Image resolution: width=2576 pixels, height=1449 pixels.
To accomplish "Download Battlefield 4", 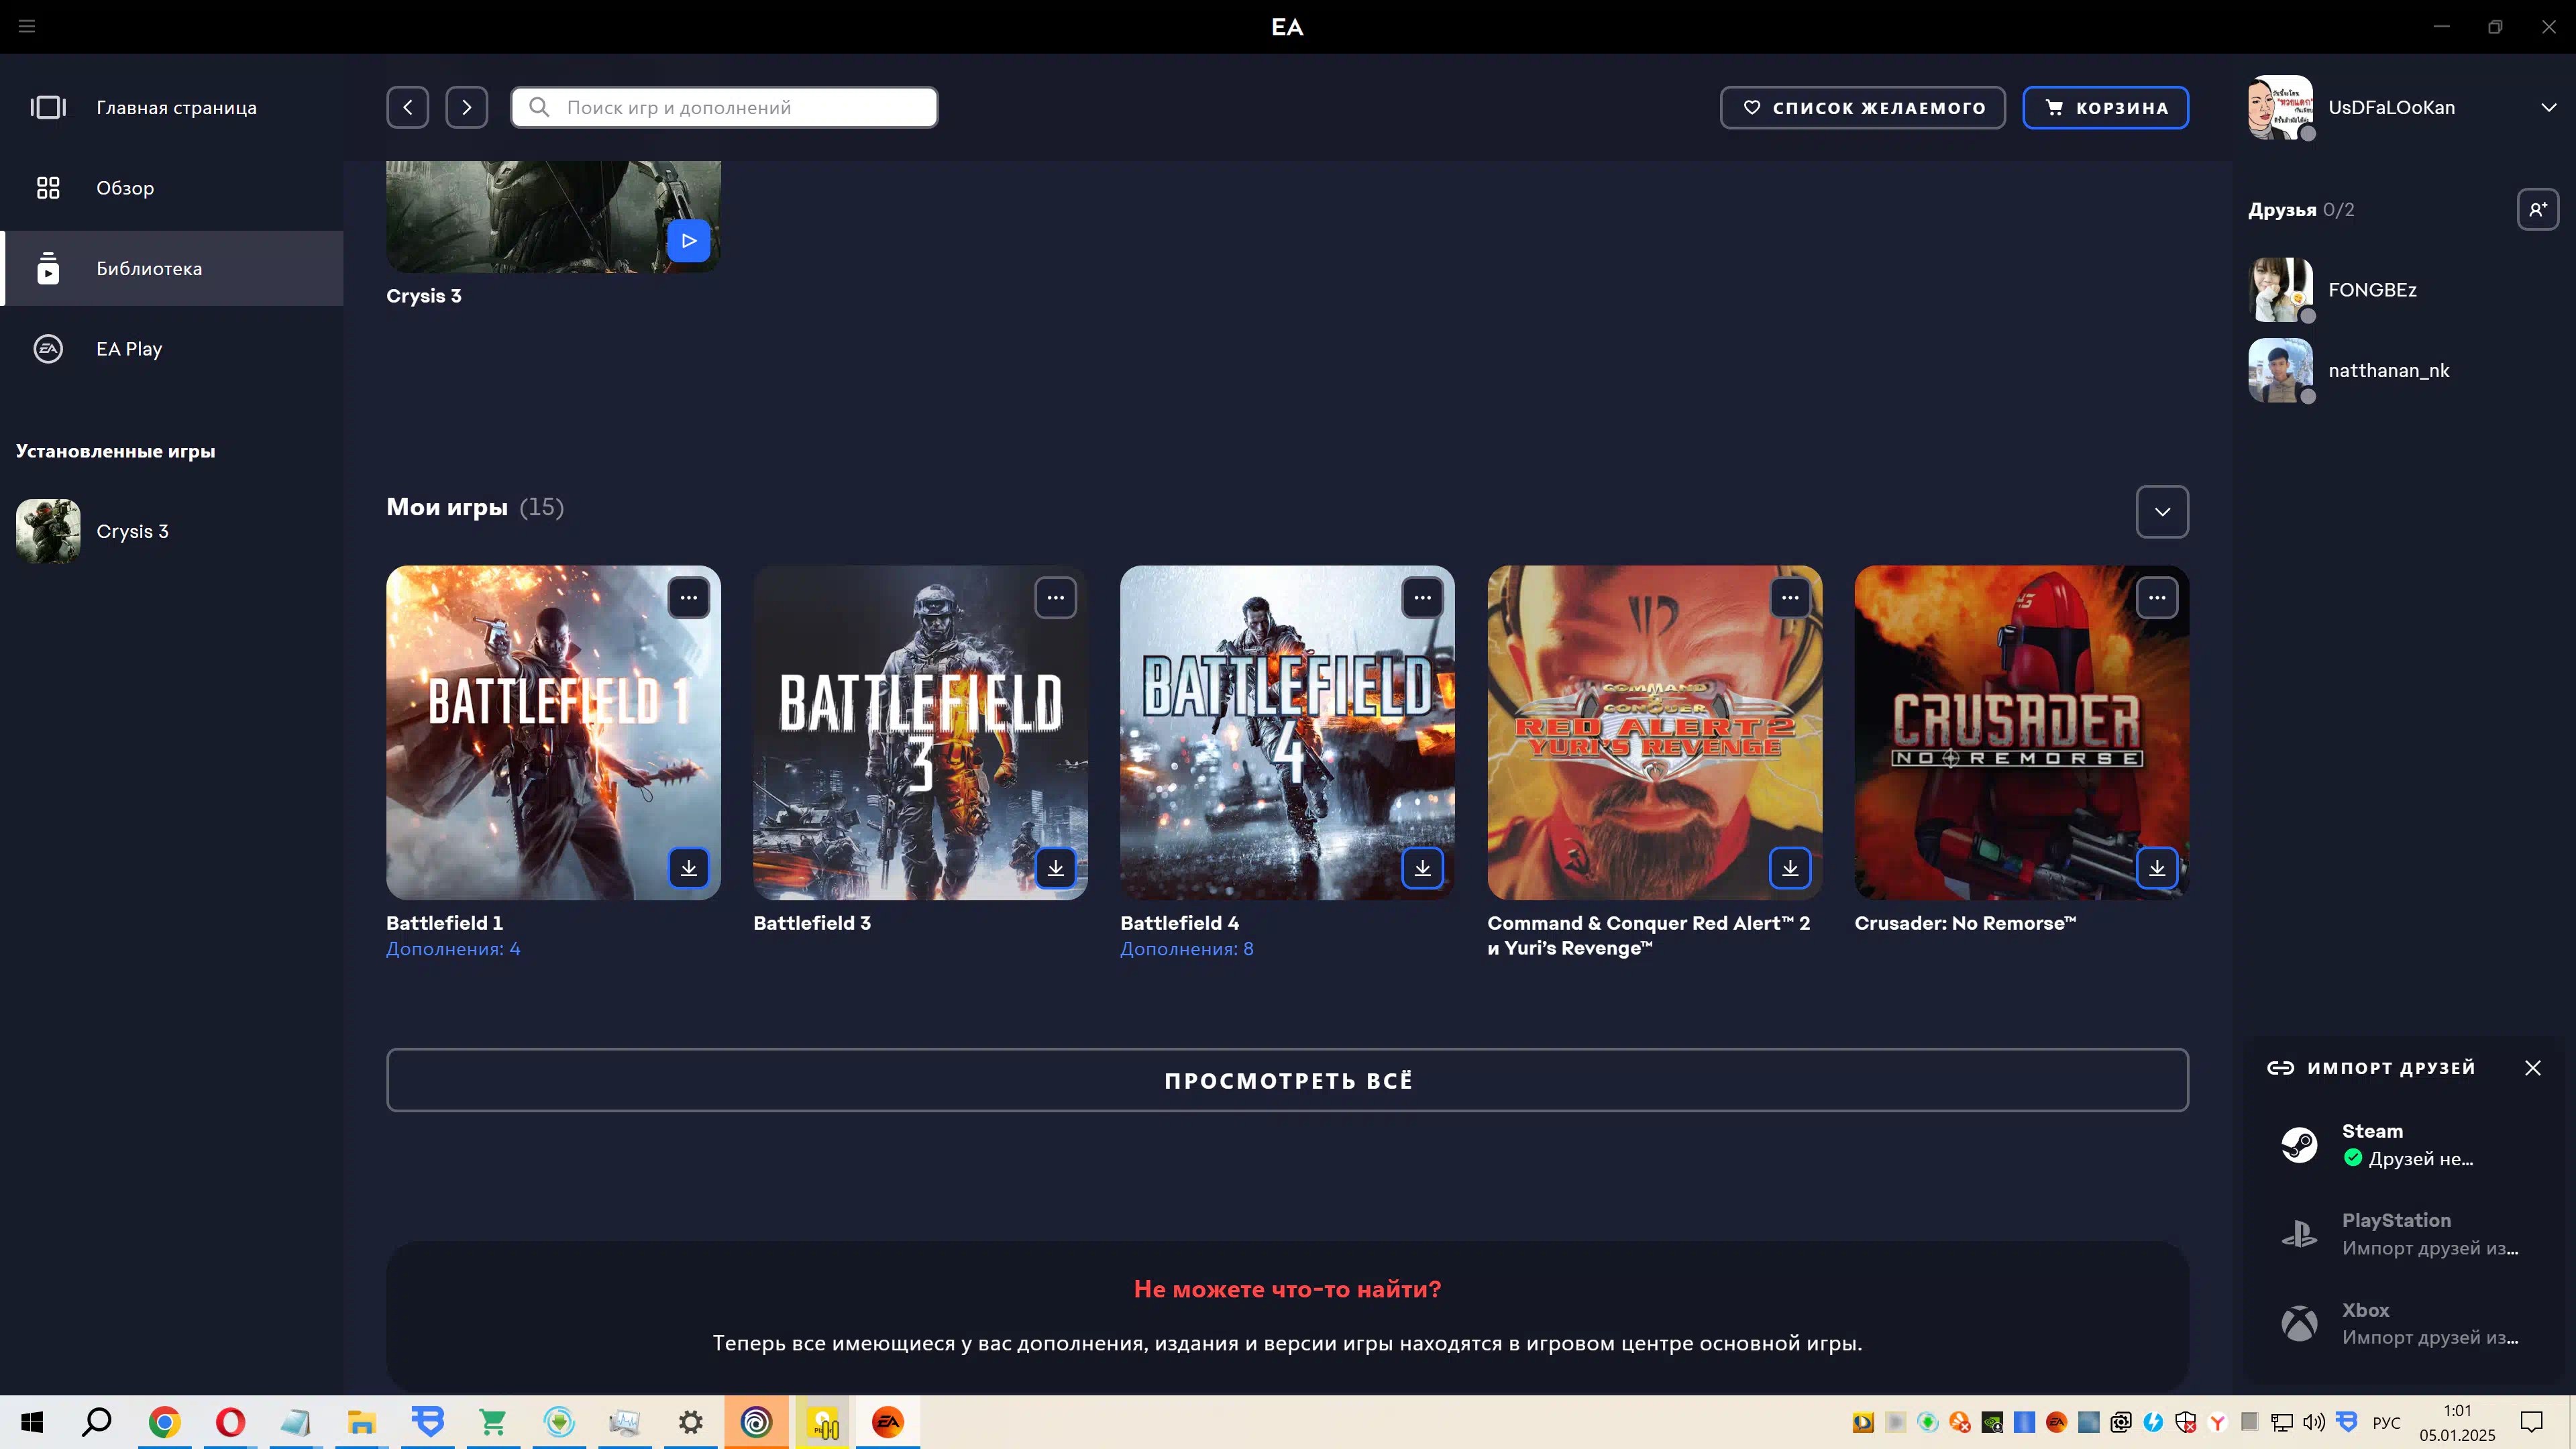I will (1422, 868).
